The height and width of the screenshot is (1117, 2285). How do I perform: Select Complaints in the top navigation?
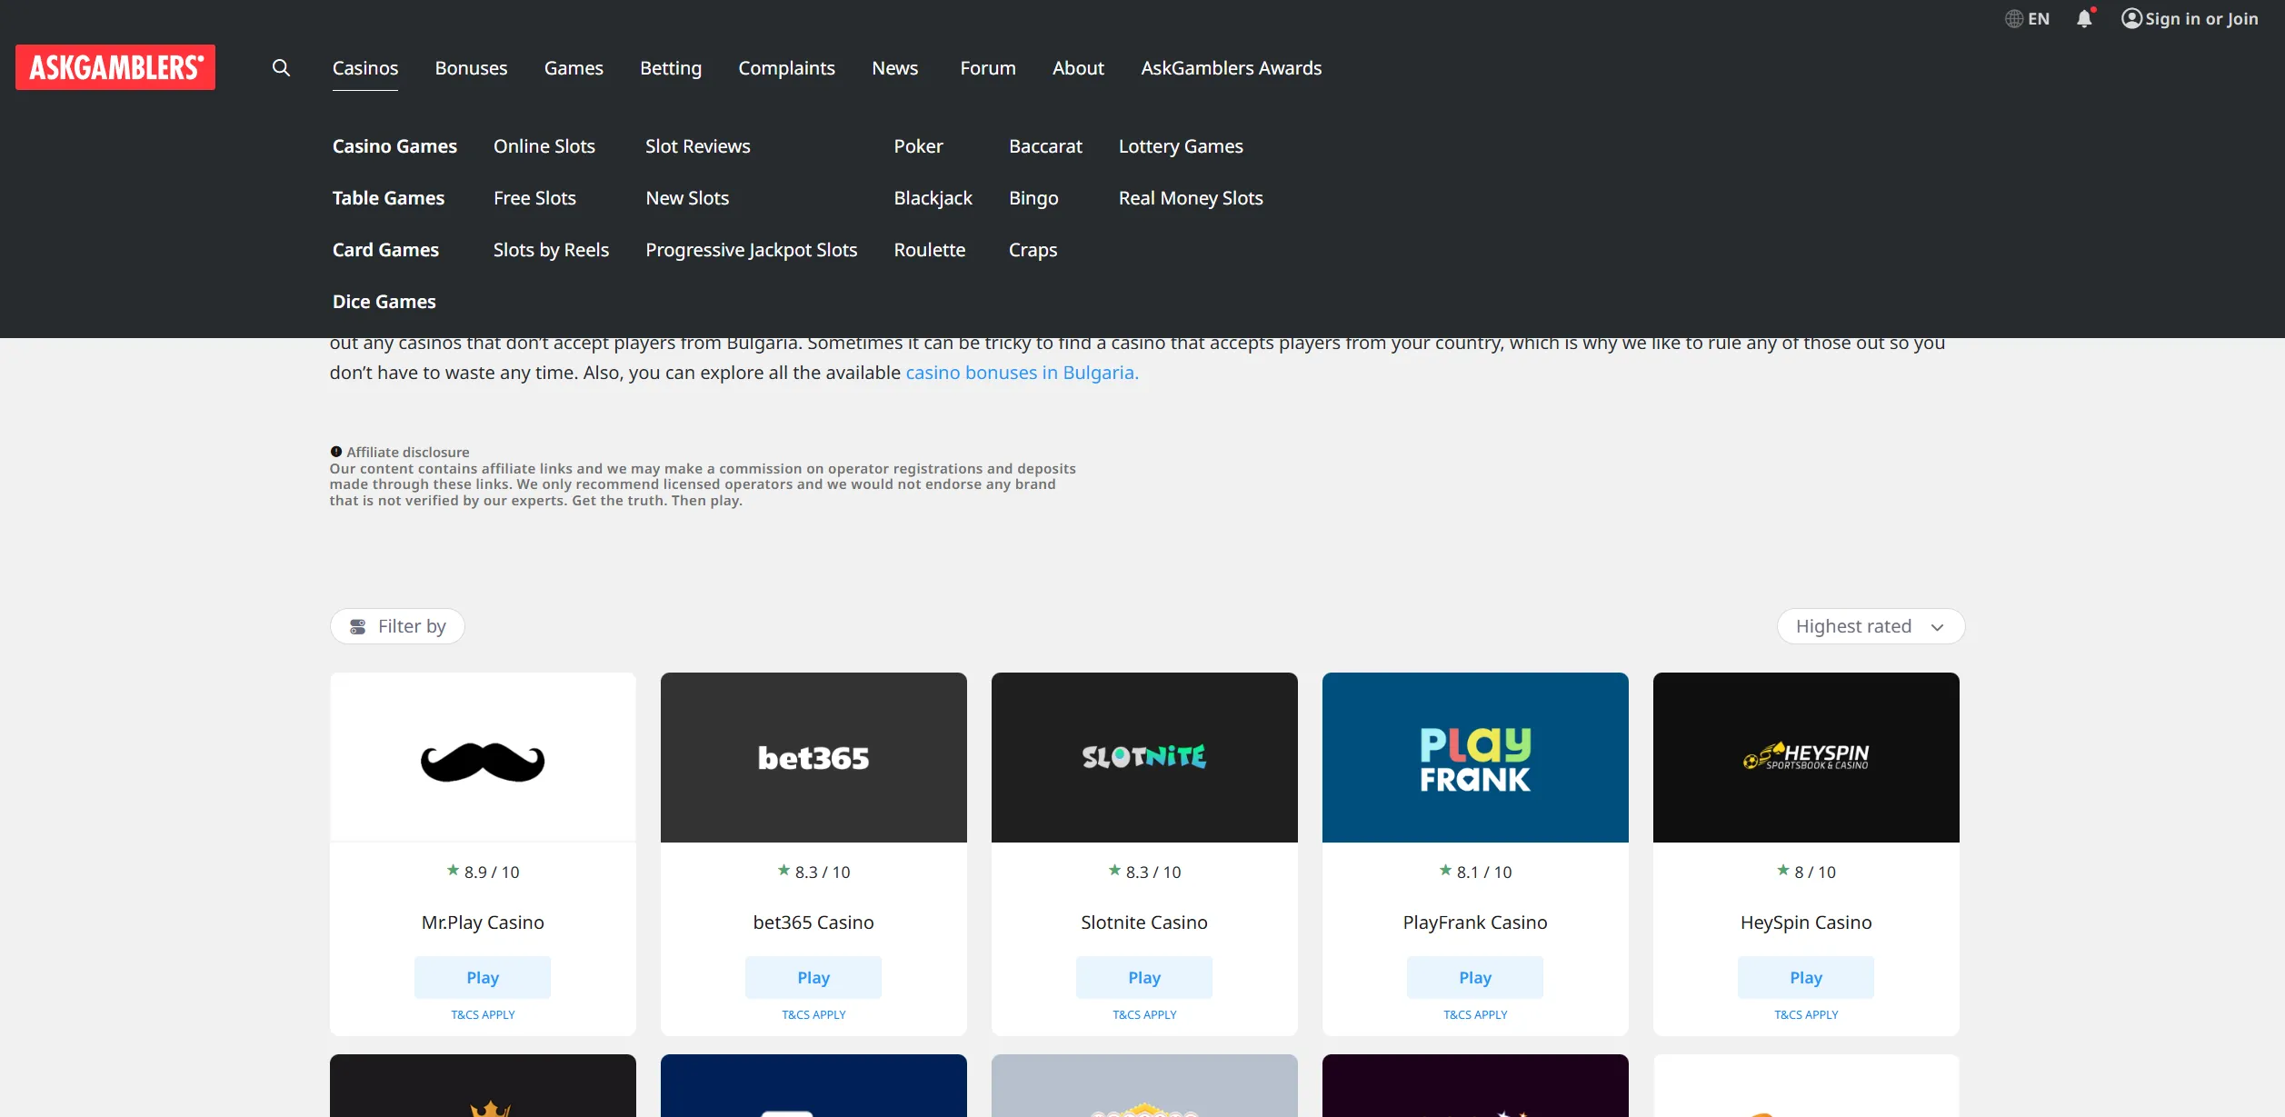(x=786, y=68)
